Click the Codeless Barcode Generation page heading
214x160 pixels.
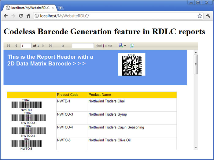pos(105,32)
